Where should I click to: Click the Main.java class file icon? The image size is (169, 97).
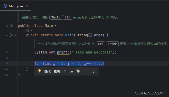pos(5,6)
